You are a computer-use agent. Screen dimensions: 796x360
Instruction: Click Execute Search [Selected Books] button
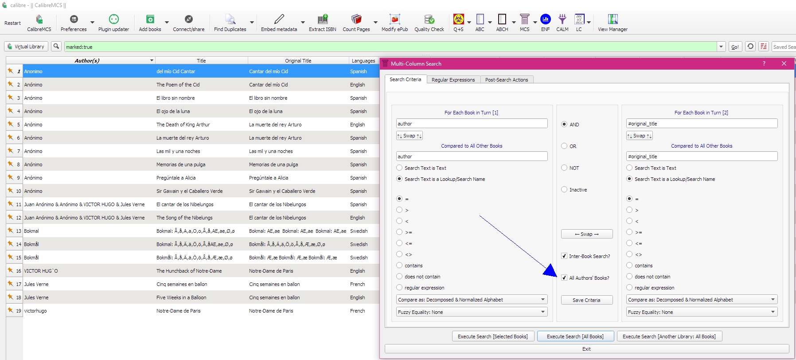tap(492, 337)
